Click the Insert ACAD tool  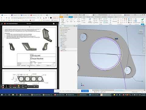pyautogui.click(x=130, y=23)
